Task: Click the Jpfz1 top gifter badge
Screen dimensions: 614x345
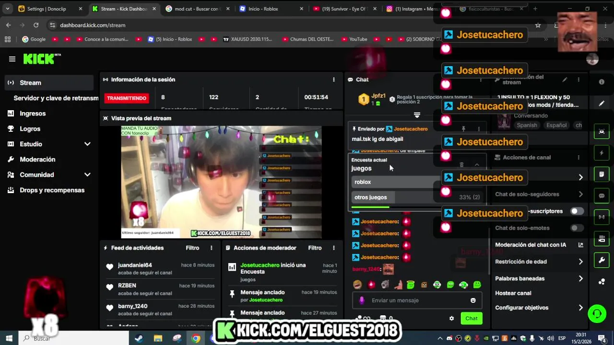Action: tap(372, 99)
